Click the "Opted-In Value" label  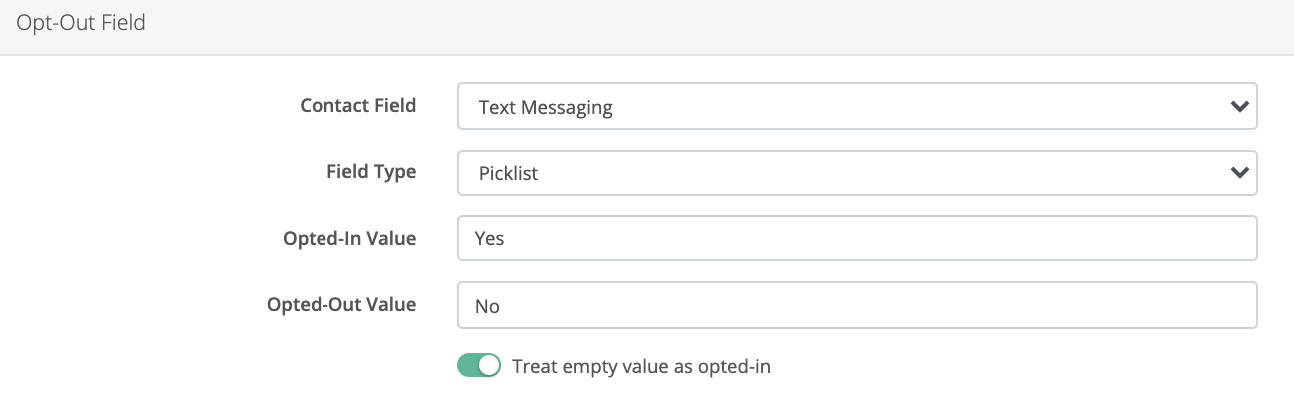pos(349,238)
